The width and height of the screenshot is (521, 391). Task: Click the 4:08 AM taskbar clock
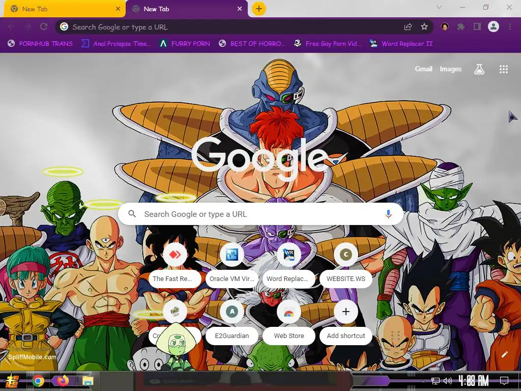[x=474, y=381]
